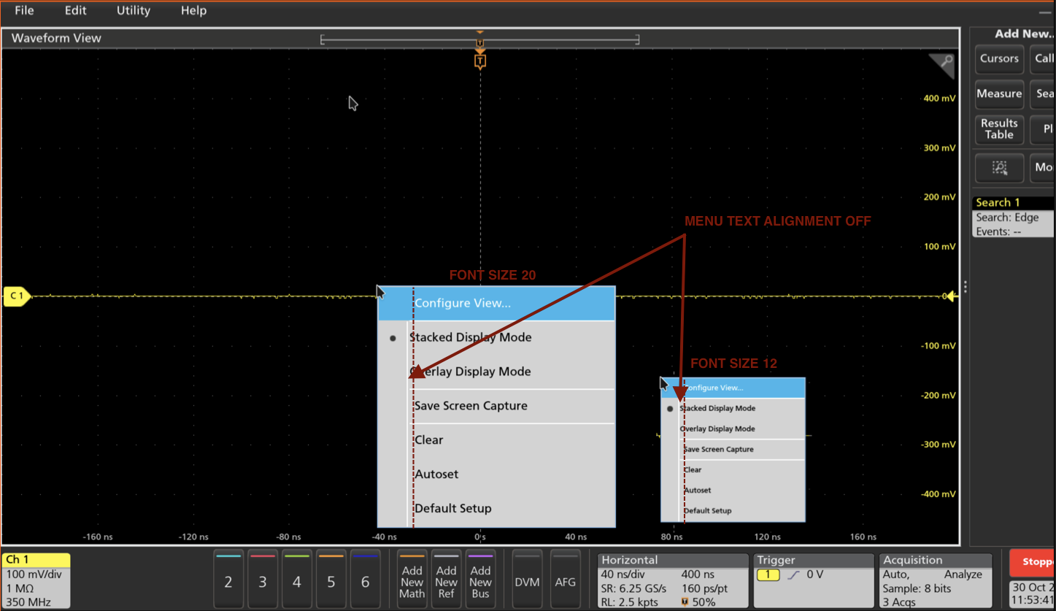Turn on channel 4 button
The image size is (1056, 611).
click(296, 581)
